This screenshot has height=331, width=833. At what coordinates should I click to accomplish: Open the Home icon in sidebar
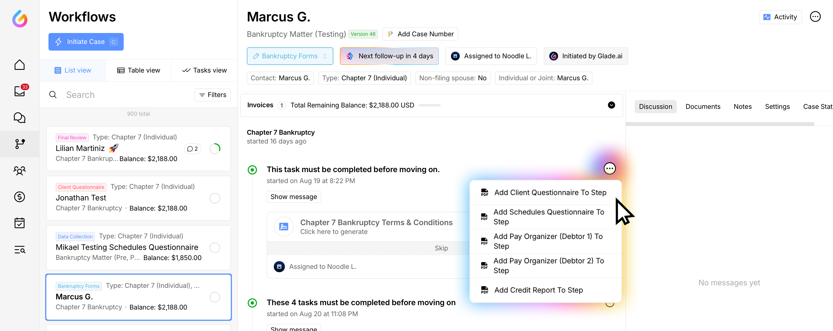pyautogui.click(x=19, y=65)
